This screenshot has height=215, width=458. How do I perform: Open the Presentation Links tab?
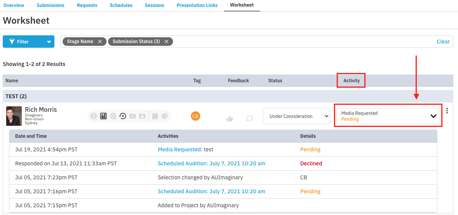click(x=197, y=5)
